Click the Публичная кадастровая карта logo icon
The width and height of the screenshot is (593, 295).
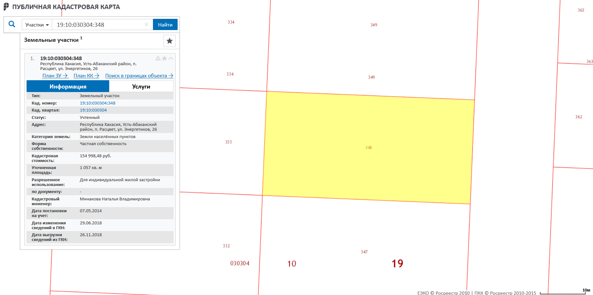point(6,7)
